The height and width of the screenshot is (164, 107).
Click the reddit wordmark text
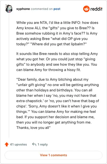96,9
